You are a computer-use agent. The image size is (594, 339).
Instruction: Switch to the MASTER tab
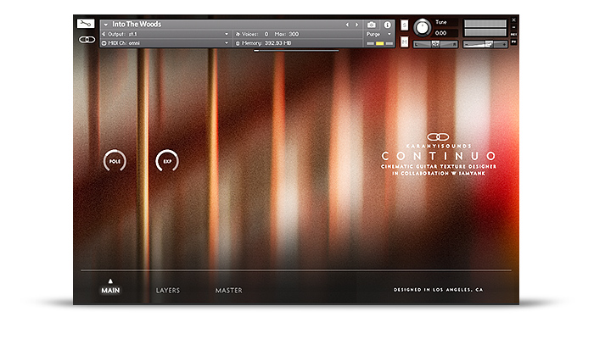click(x=228, y=291)
